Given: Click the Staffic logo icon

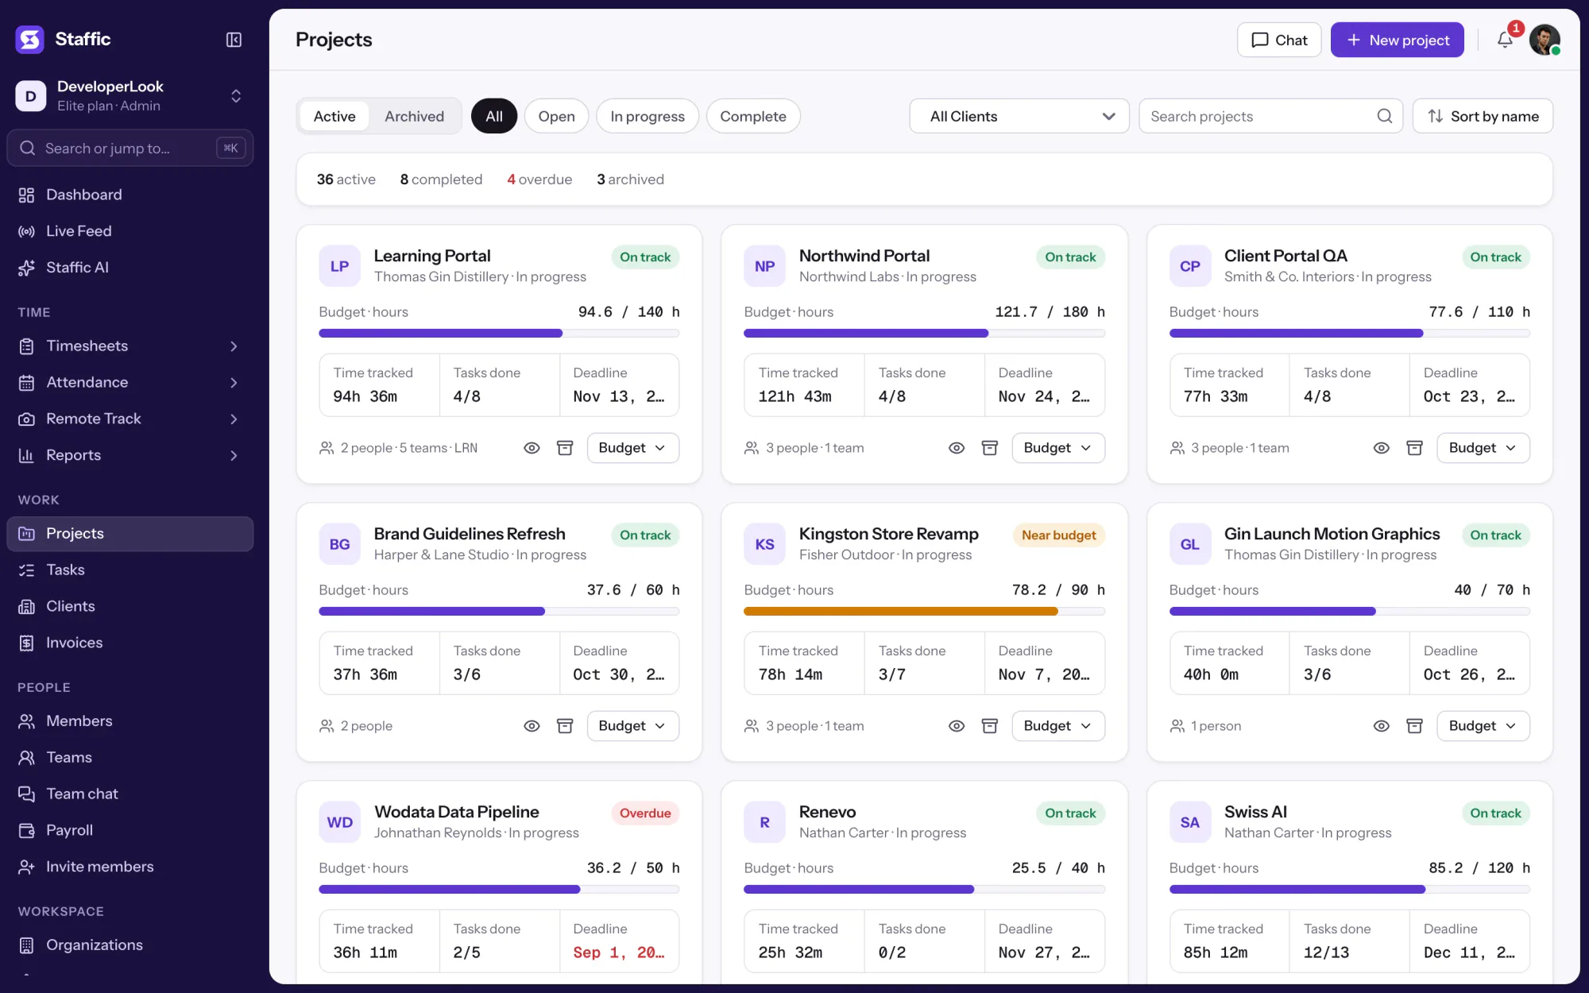Looking at the screenshot, I should pyautogui.click(x=30, y=39).
